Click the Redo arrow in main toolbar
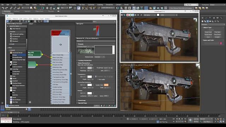This screenshot has height=127, width=226. (x=7, y=8)
